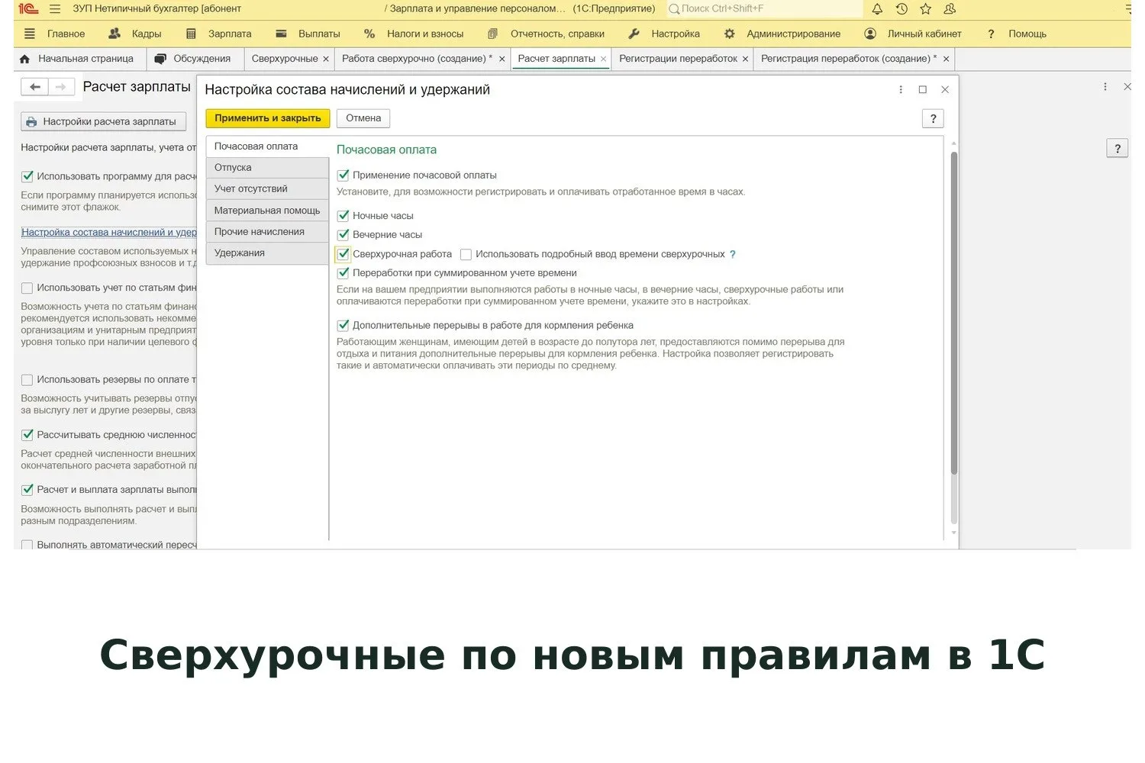The image size is (1145, 763).
Task: Click the help button on the Расчет зарплаты page
Action: [1117, 149]
